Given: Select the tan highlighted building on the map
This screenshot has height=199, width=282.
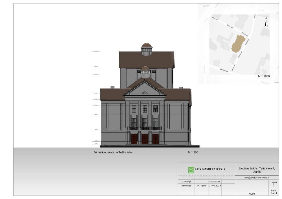Looking at the screenshot, I should [238, 44].
